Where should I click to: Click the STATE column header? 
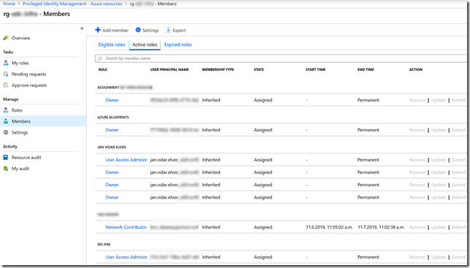coord(258,69)
